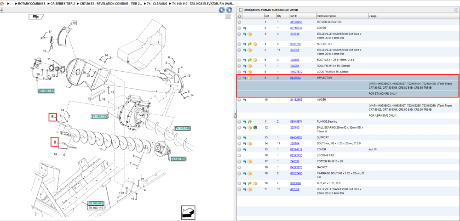
Task: Open diagram reference 55.100.140
Action: [46, 91]
